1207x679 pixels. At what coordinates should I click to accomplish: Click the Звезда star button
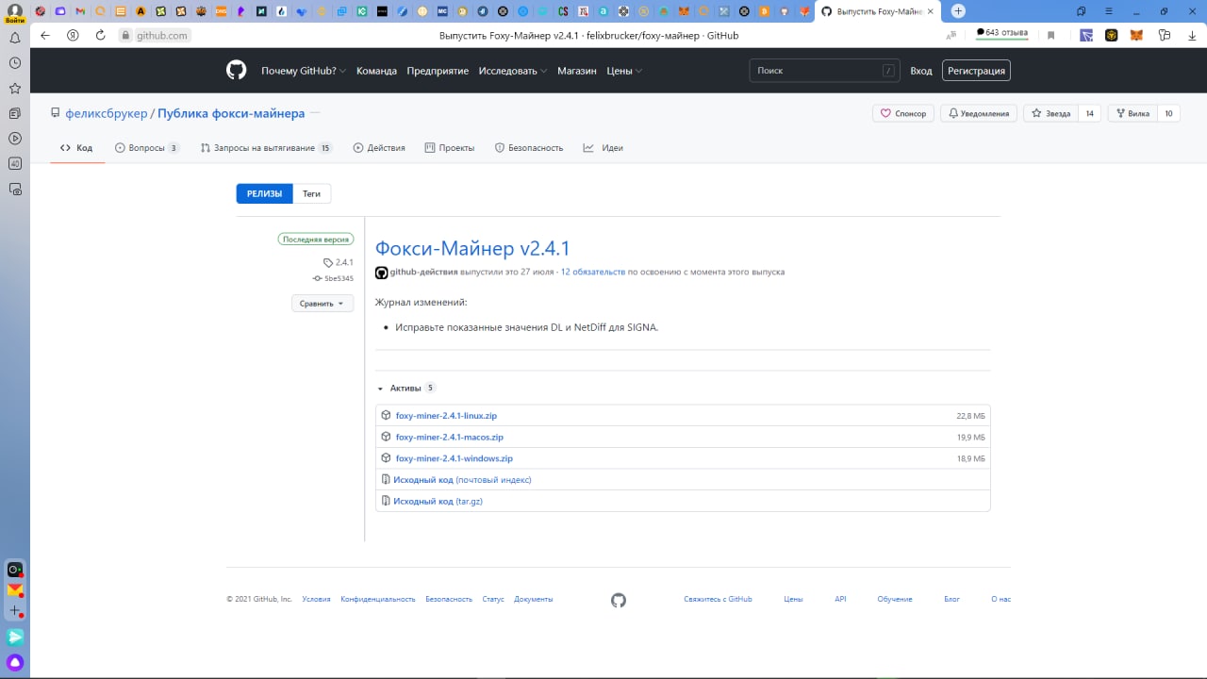coord(1051,113)
